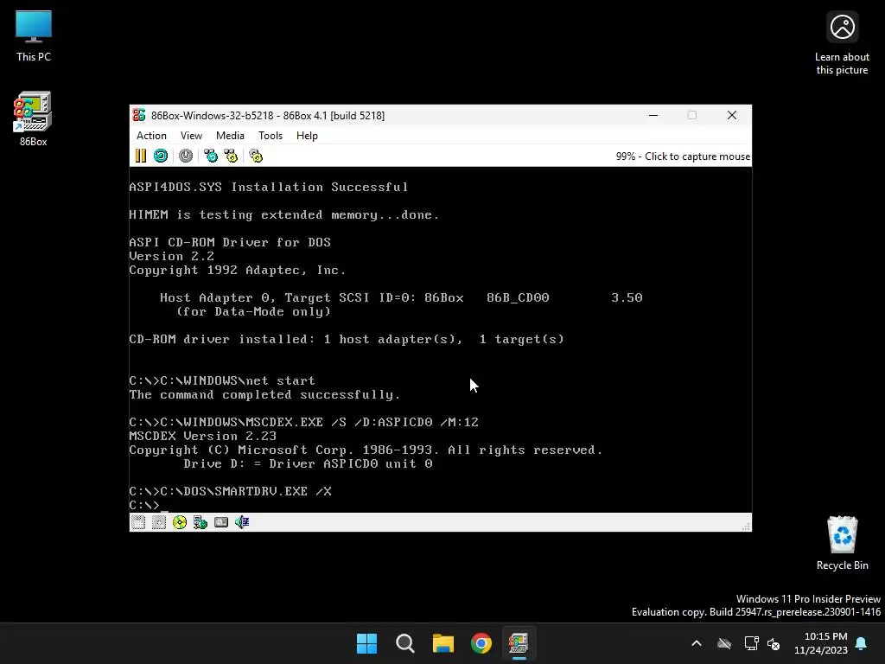Open the notifications bell

(862, 643)
